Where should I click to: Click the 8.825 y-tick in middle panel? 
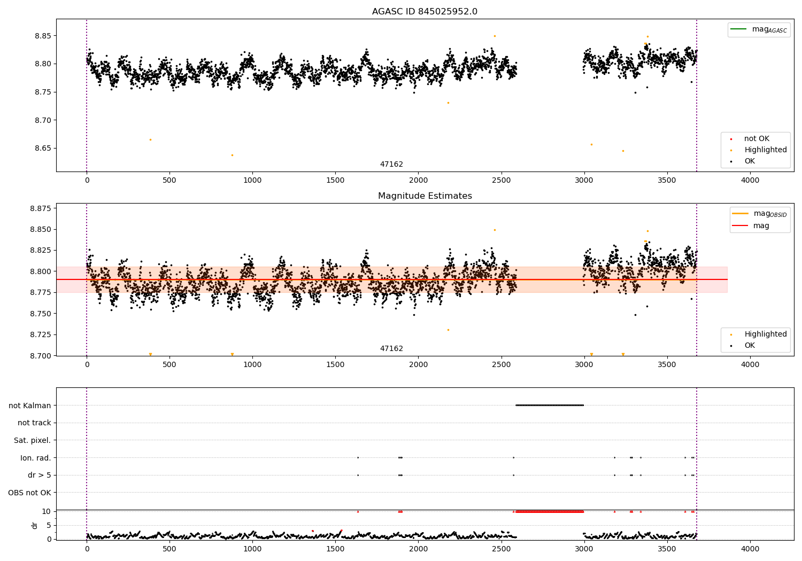(x=41, y=251)
